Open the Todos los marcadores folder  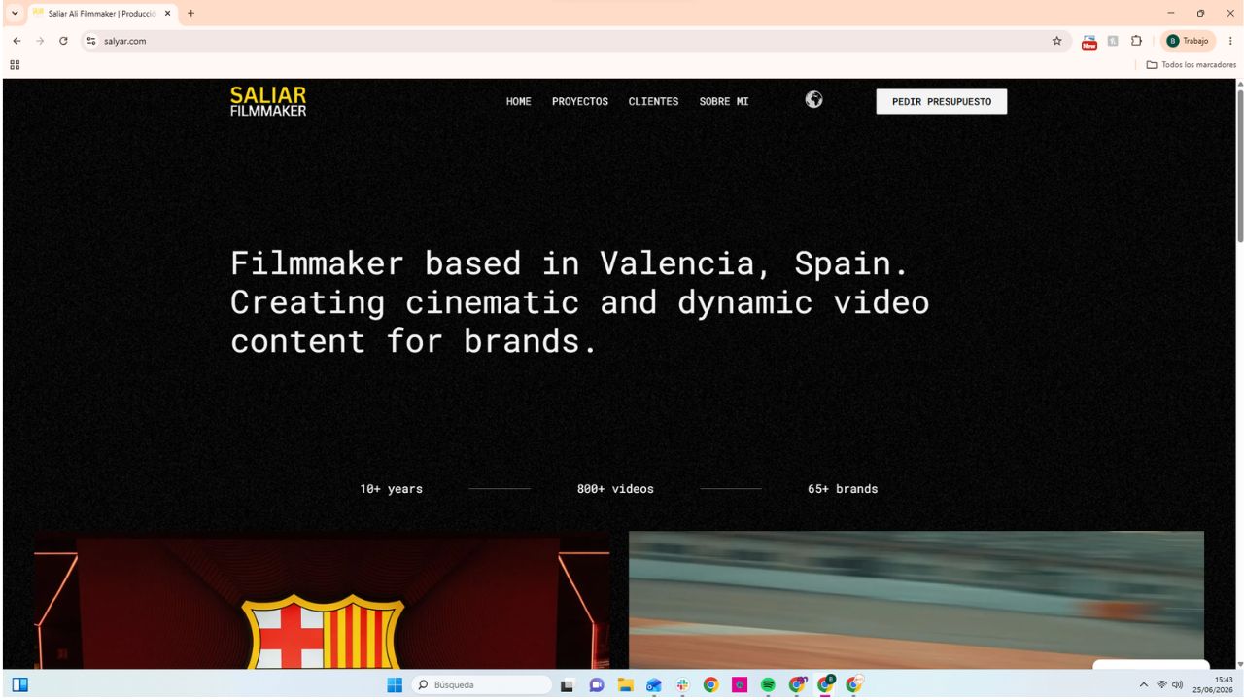pyautogui.click(x=1191, y=65)
